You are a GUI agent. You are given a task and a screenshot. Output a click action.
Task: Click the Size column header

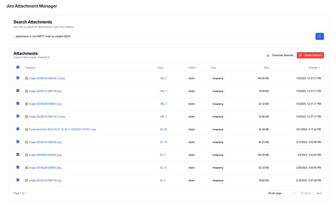click(x=266, y=68)
